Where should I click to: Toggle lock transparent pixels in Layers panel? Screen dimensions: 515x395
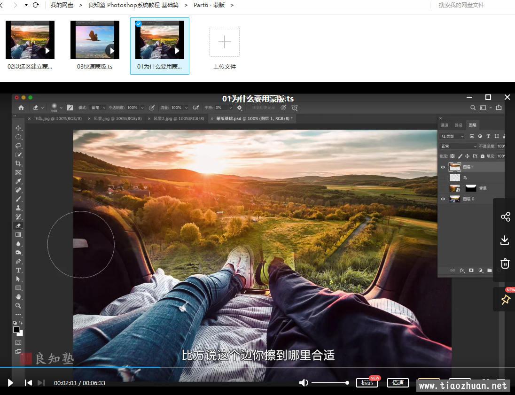453,156
